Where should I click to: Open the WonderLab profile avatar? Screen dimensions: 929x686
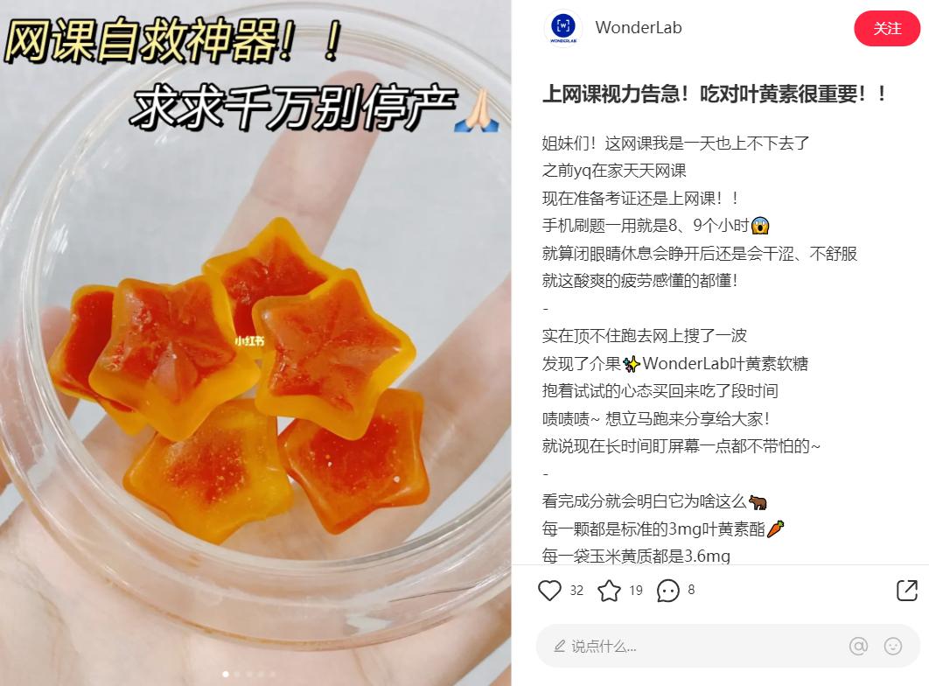[x=562, y=28]
